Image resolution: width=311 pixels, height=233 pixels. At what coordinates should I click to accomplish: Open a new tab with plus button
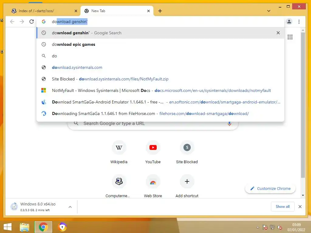click(160, 11)
